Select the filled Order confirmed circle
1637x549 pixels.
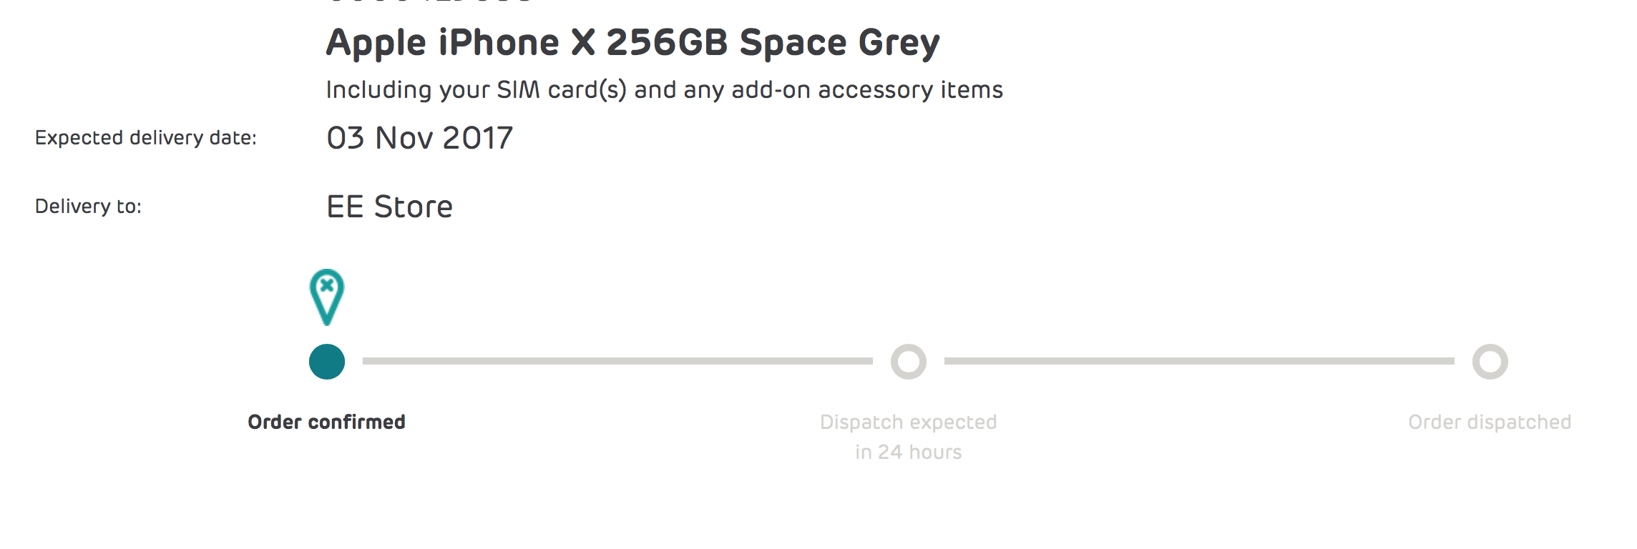tap(327, 362)
